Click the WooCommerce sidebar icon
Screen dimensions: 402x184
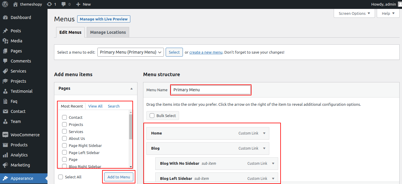[x=5, y=135]
